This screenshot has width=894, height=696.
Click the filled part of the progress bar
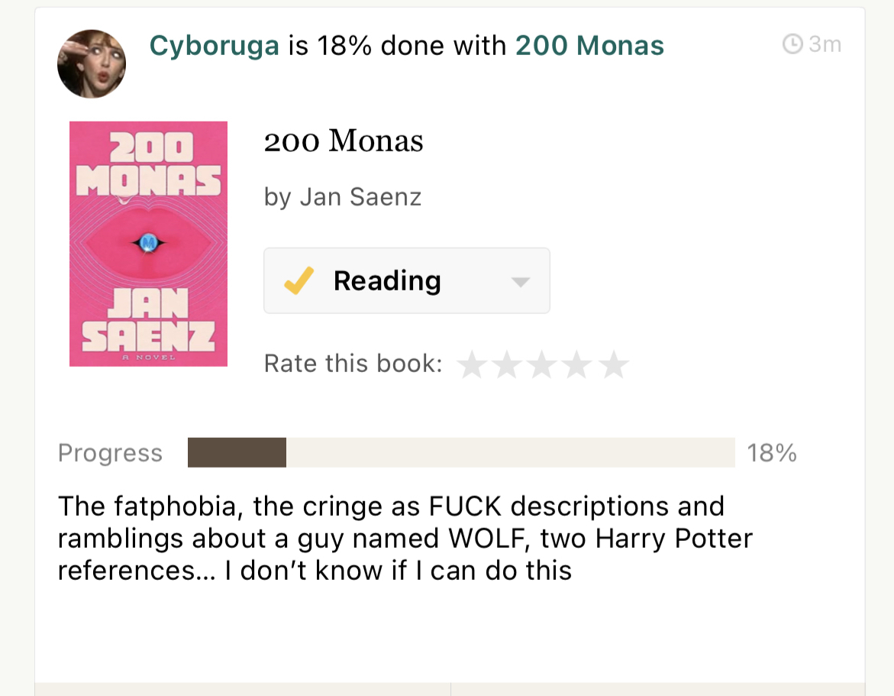(237, 452)
